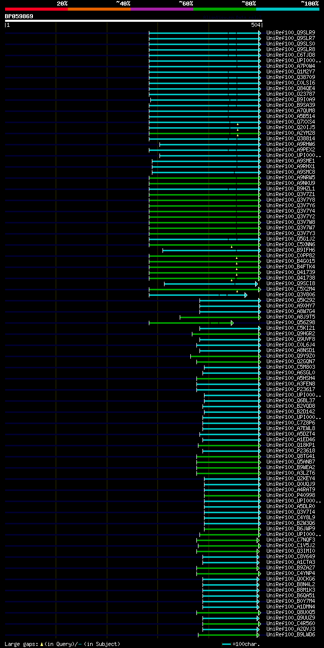Image resolution: width=324 pixels, height=648 pixels.
Task: Select hit label UniRef100_B4G015
Action: (291, 261)
